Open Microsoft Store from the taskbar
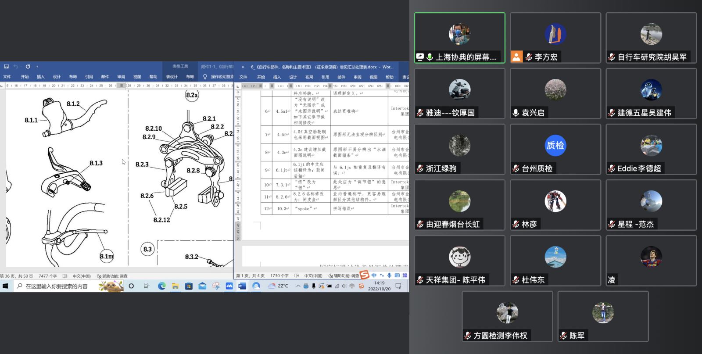This screenshot has width=702, height=354. coord(189,286)
